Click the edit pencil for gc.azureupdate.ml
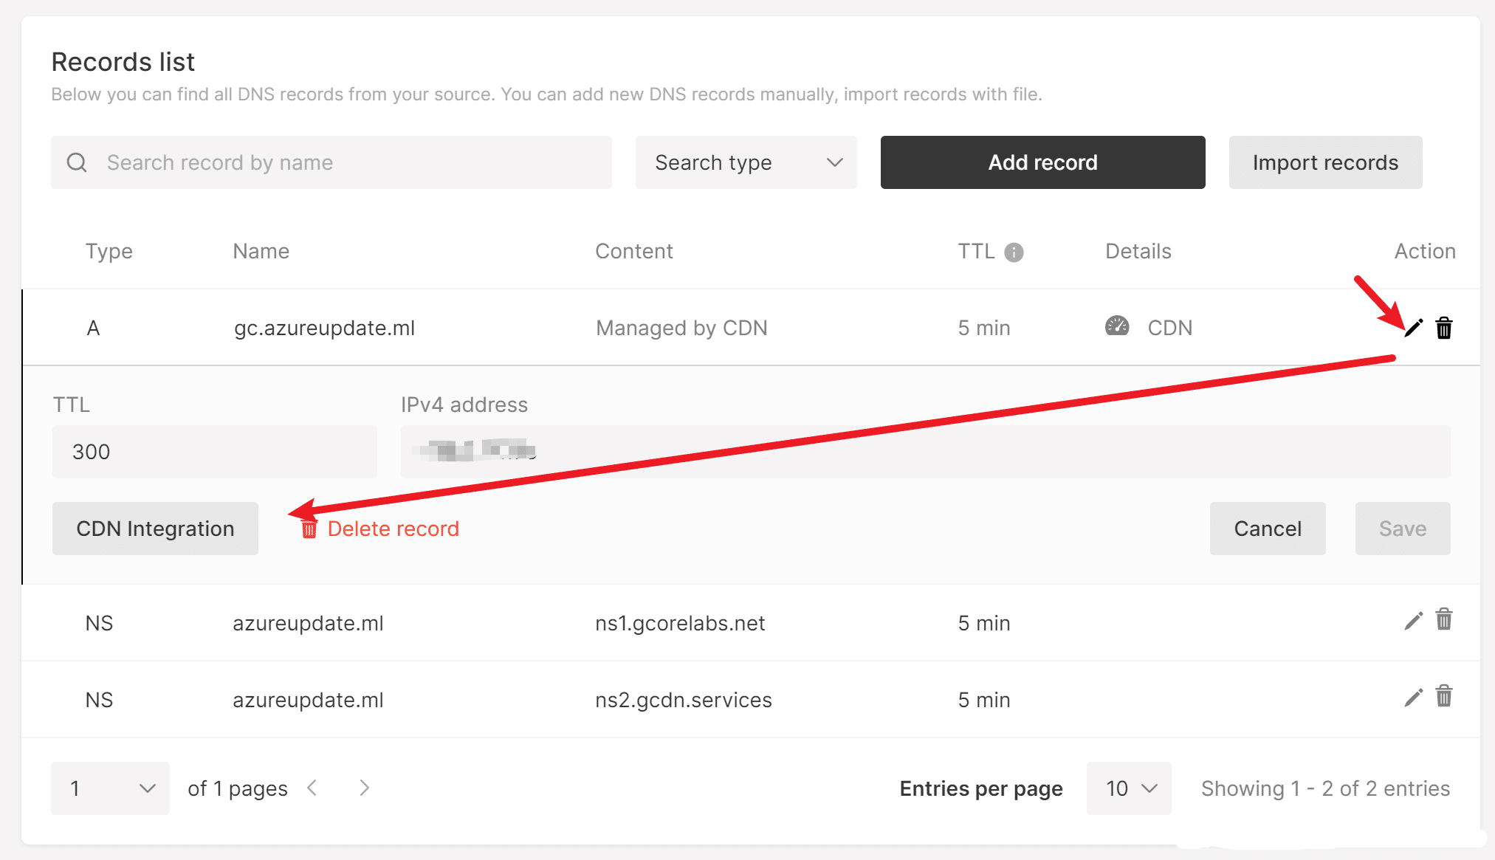This screenshot has width=1495, height=860. click(x=1413, y=328)
